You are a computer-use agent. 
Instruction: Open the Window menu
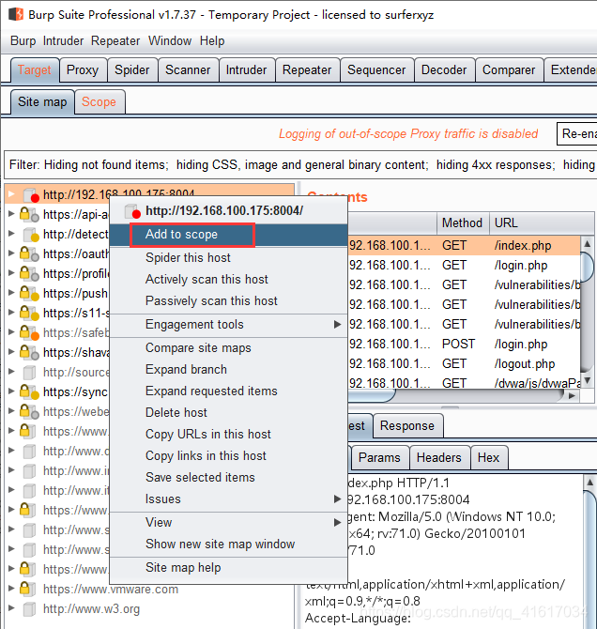[170, 41]
